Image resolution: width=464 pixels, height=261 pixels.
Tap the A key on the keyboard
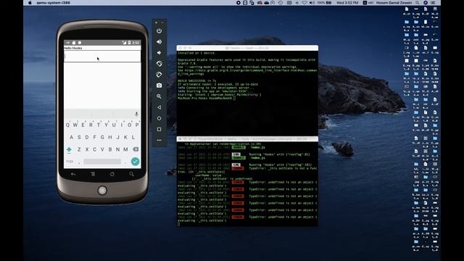(71, 137)
